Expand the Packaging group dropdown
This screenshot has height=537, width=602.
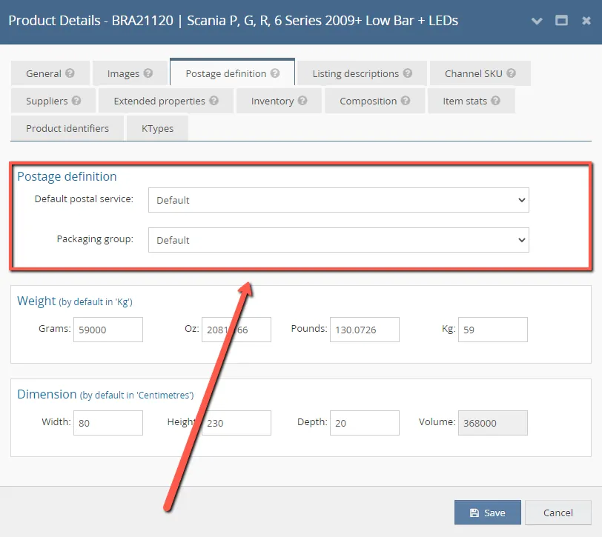click(339, 240)
